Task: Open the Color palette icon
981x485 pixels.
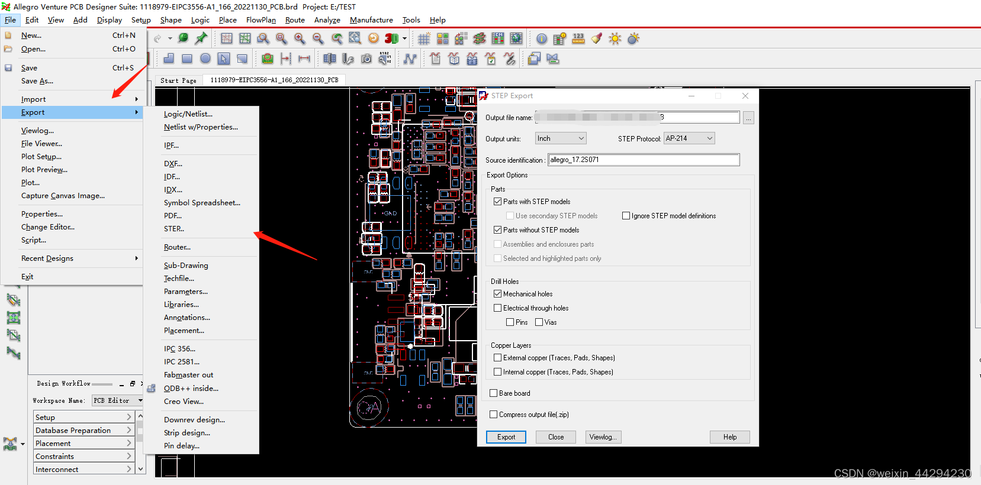Action: click(x=443, y=39)
